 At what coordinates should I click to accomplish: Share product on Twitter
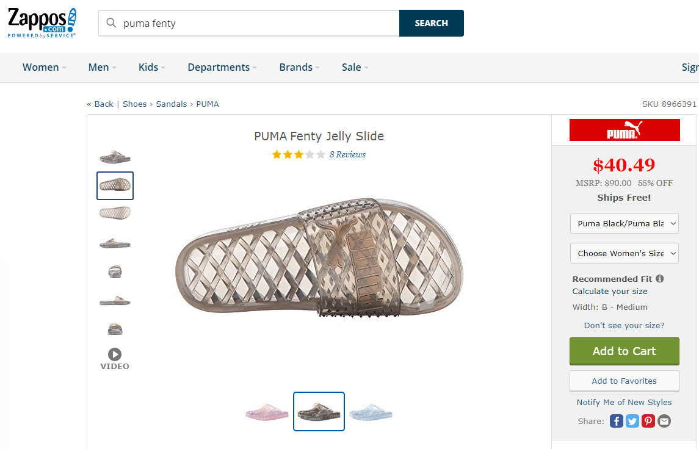click(632, 421)
